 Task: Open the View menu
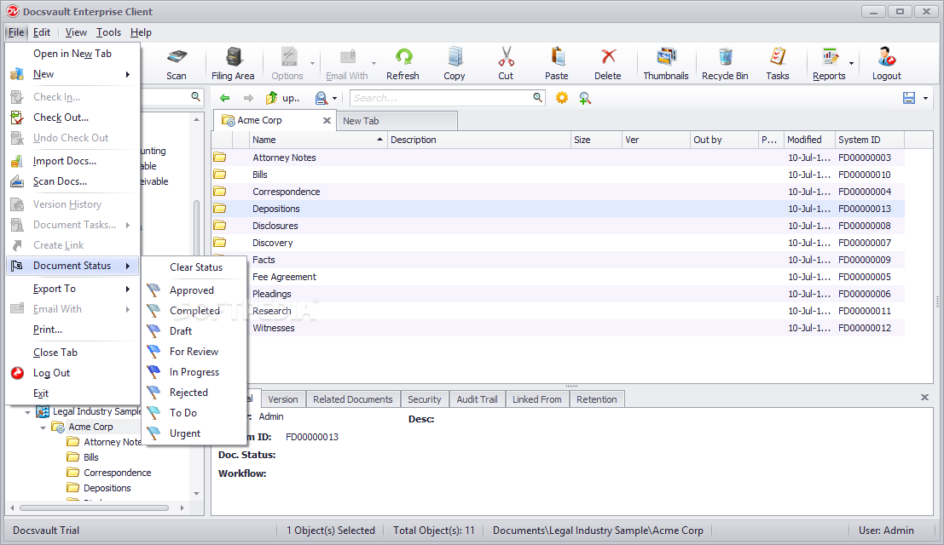[76, 32]
